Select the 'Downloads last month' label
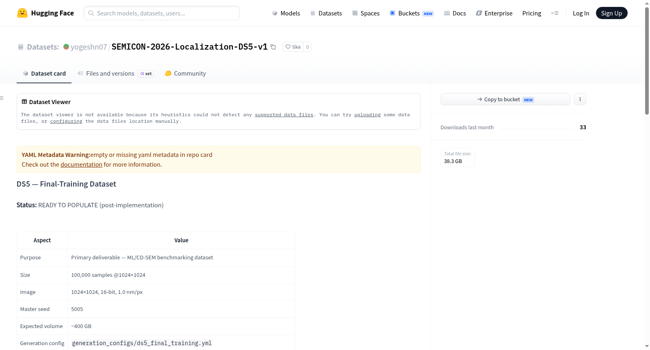The height and width of the screenshot is (350, 650). coord(467,127)
